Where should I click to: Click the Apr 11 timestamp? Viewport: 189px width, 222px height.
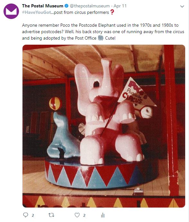(120, 6)
